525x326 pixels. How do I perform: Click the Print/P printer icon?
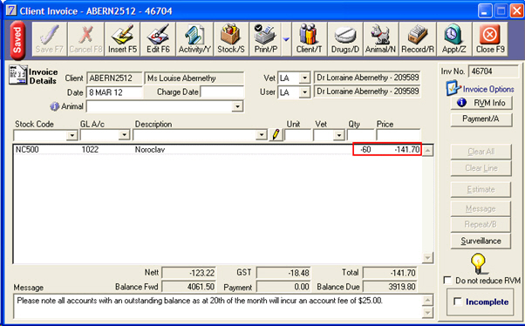tap(265, 39)
